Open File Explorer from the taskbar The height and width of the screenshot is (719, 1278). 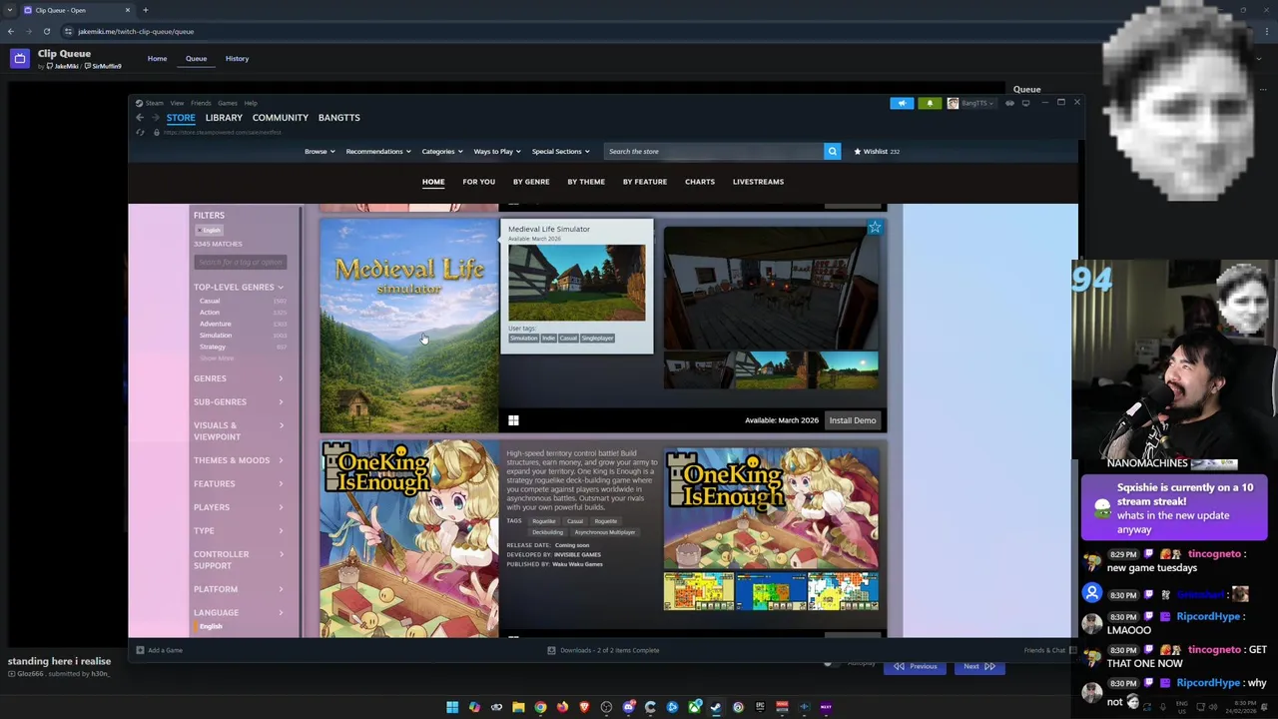[518, 707]
